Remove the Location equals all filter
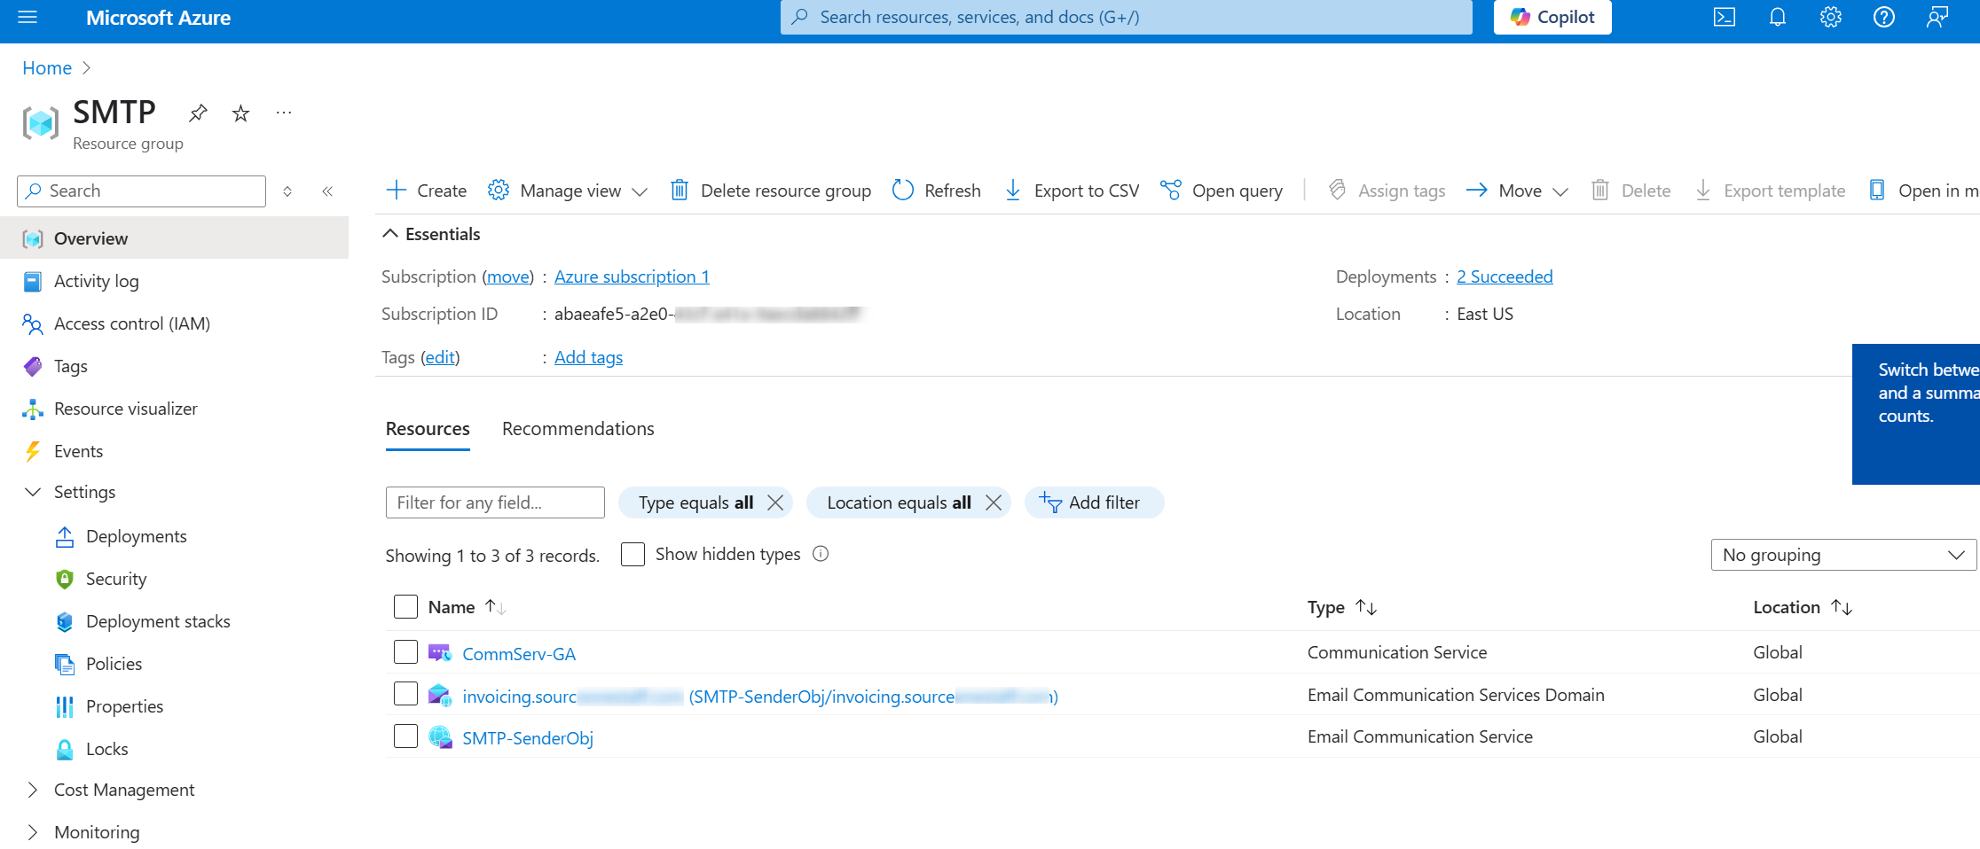 pyautogui.click(x=994, y=502)
